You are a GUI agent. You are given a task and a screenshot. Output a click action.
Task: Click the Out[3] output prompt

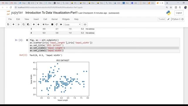23,55
